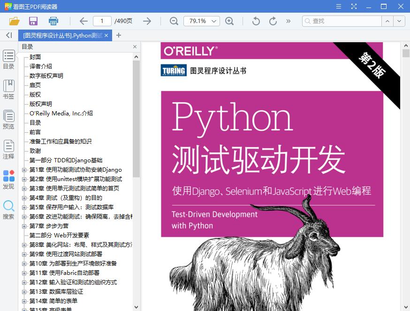Jump to 前言 in the outline

(x=35, y=132)
